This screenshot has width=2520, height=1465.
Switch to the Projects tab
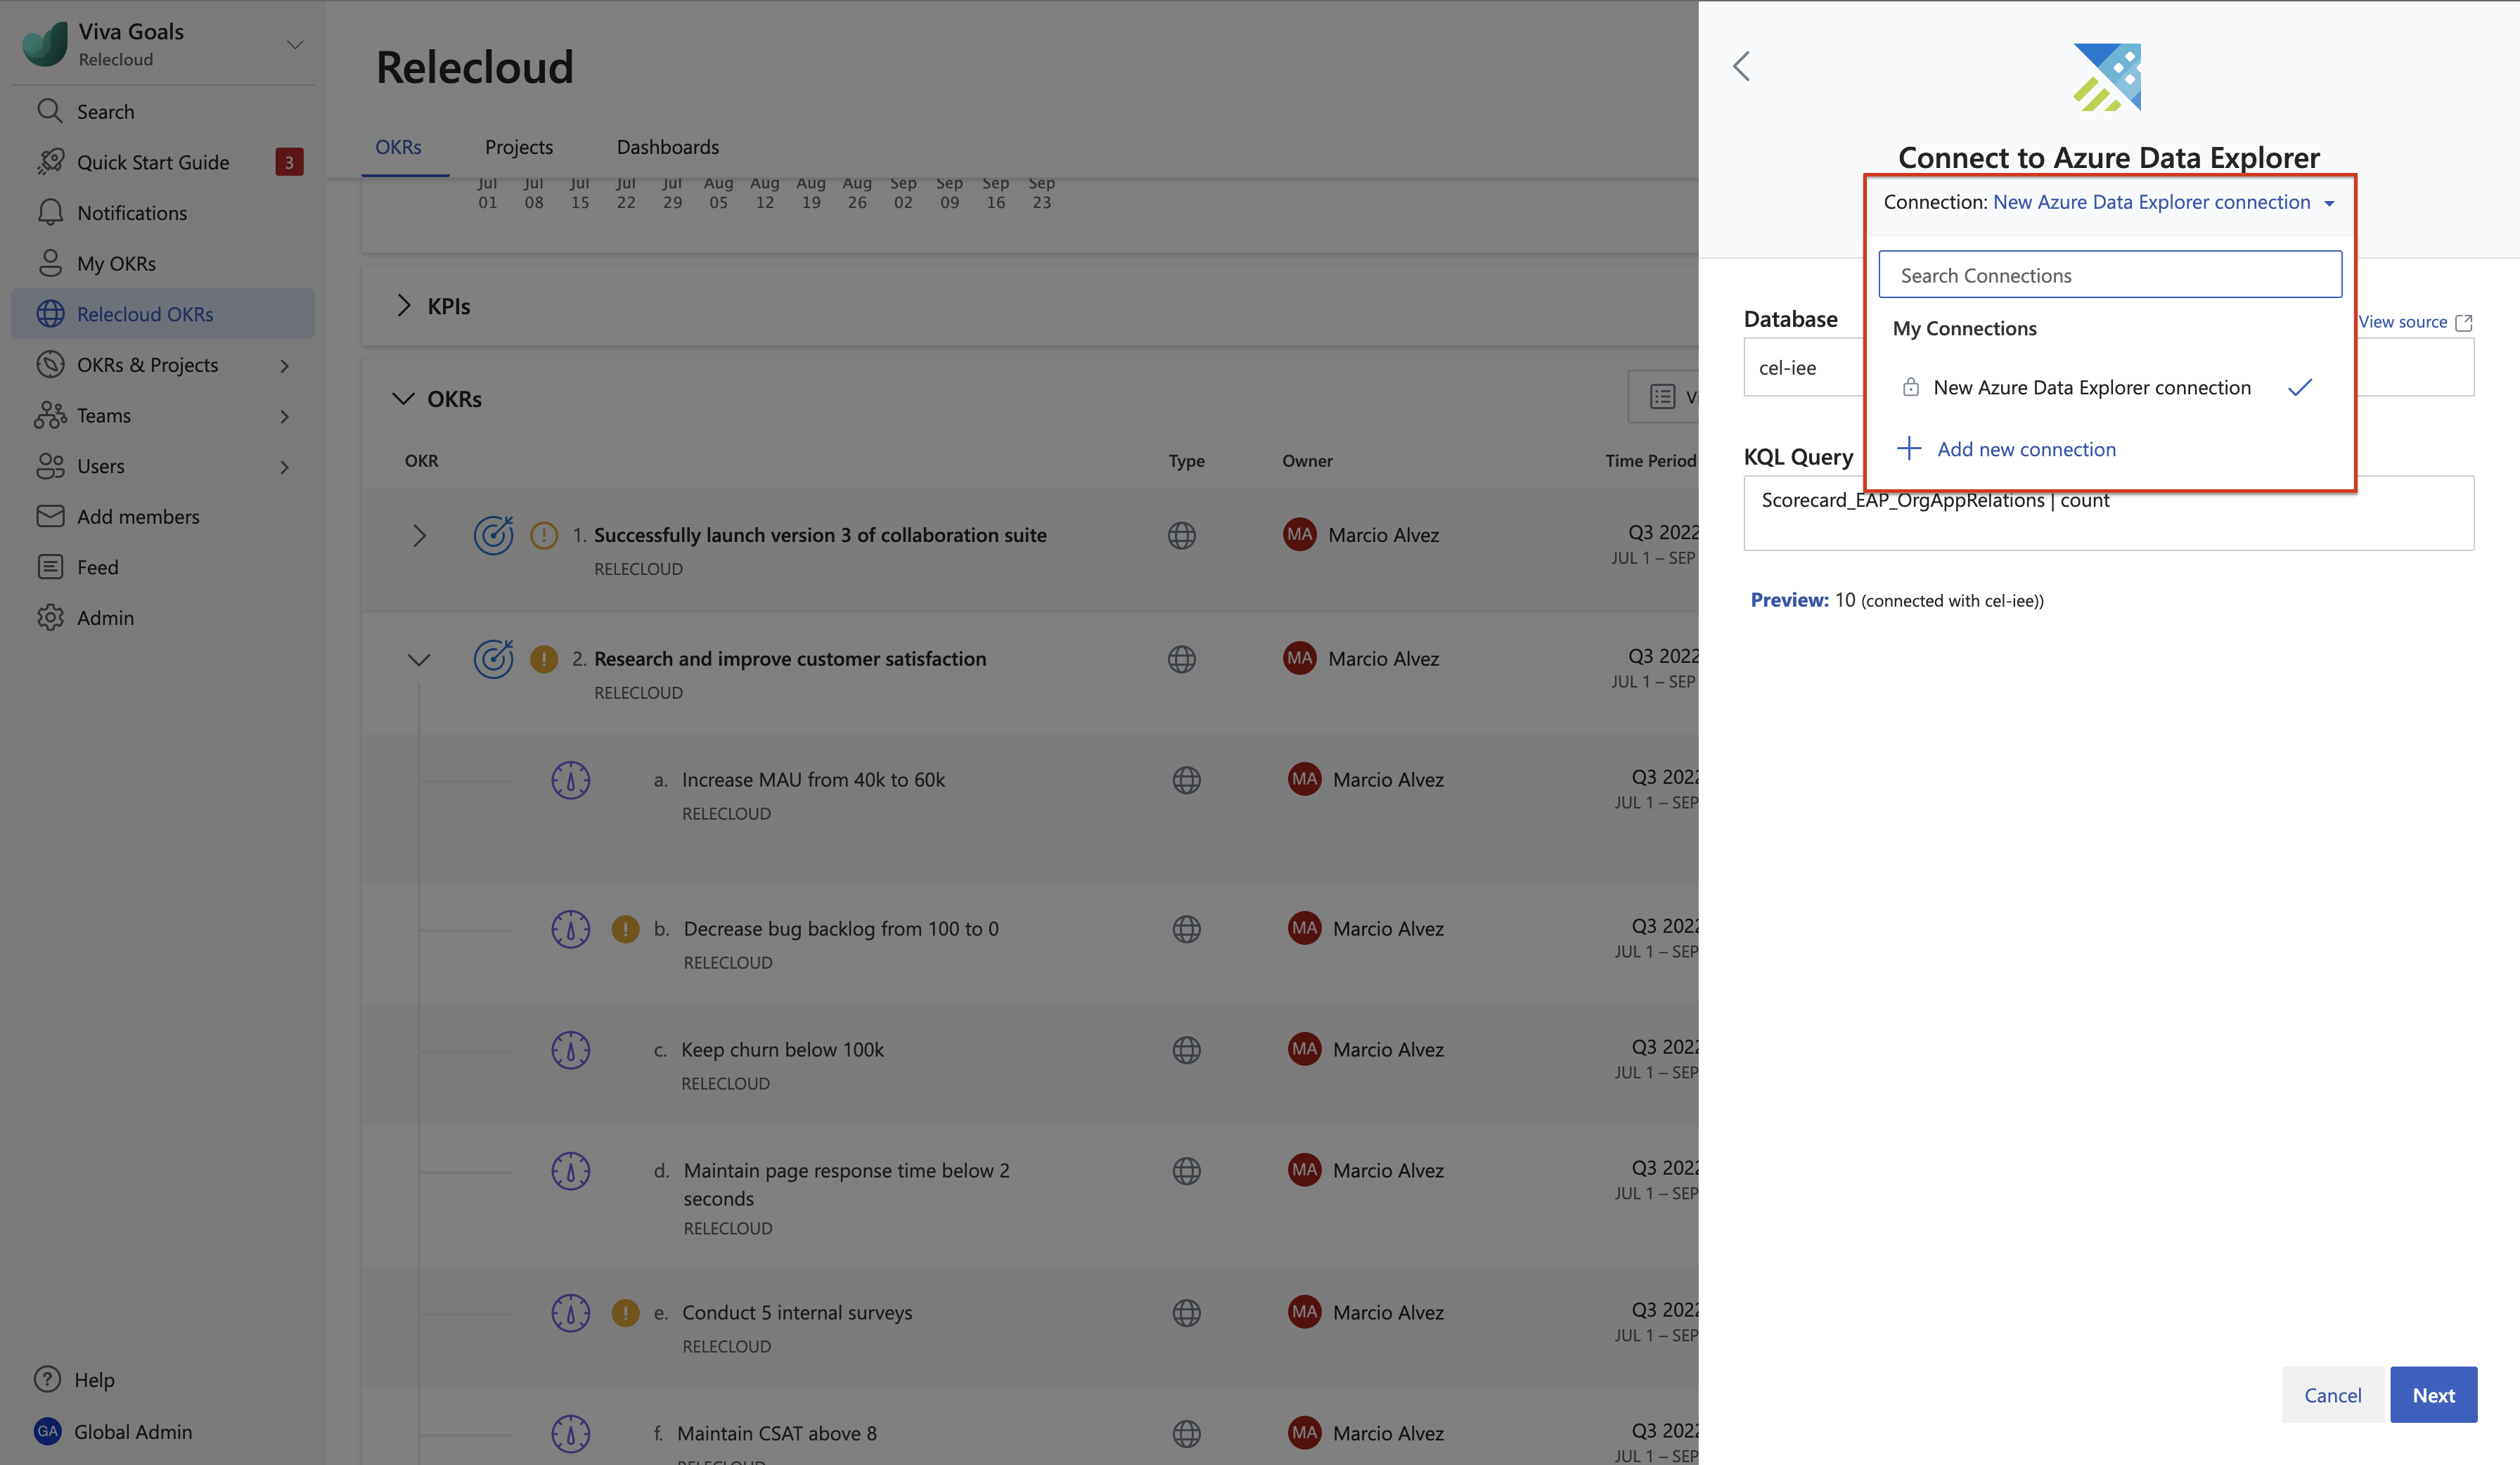click(519, 147)
